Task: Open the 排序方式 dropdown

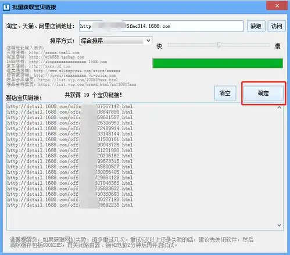Action: point(116,41)
